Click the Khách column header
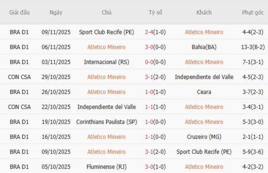 pyautogui.click(x=204, y=12)
